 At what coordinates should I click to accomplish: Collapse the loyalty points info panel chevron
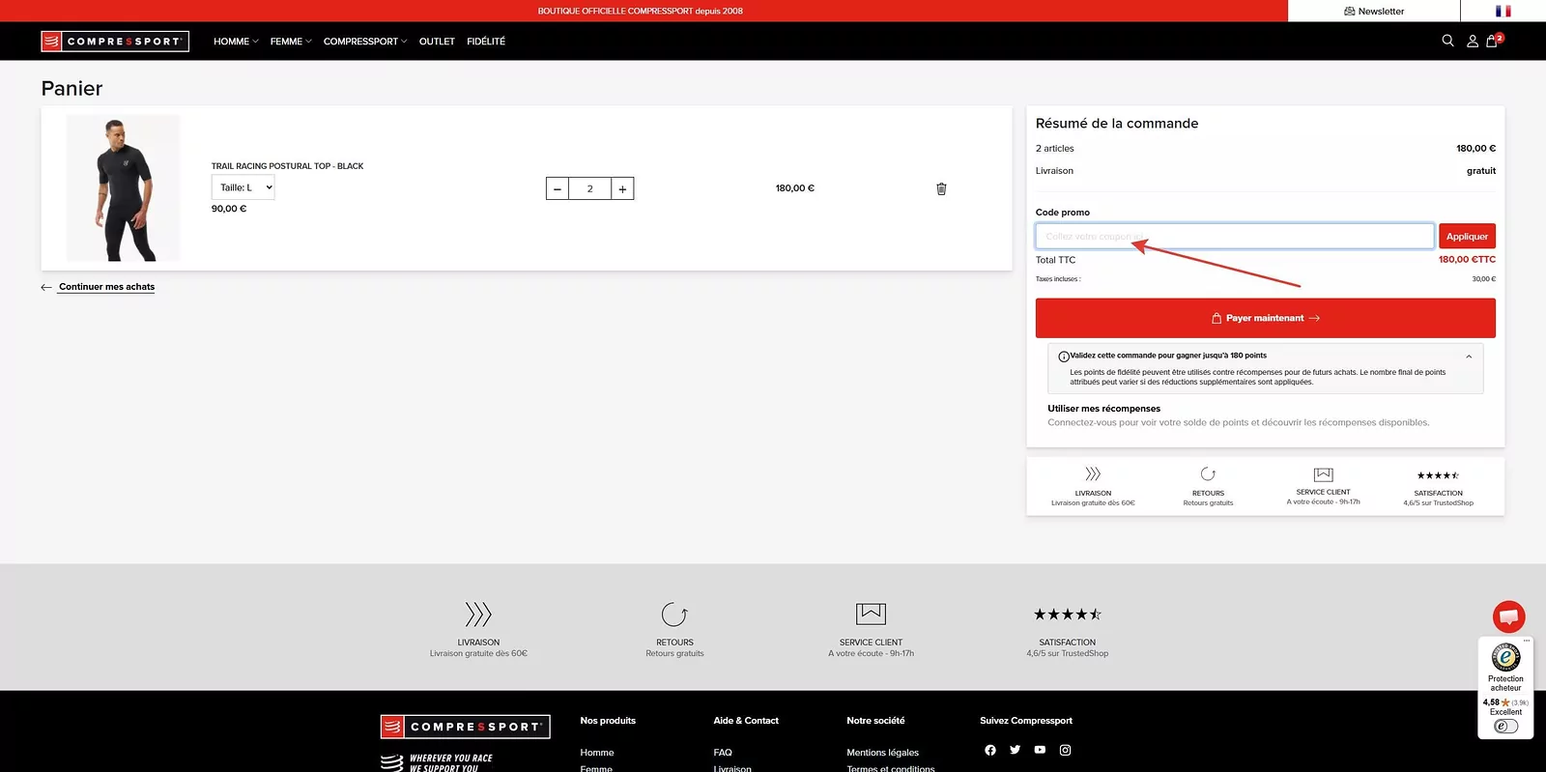[x=1469, y=357]
